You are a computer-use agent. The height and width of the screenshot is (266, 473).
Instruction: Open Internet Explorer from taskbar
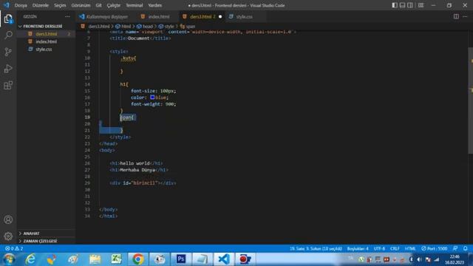point(30,259)
